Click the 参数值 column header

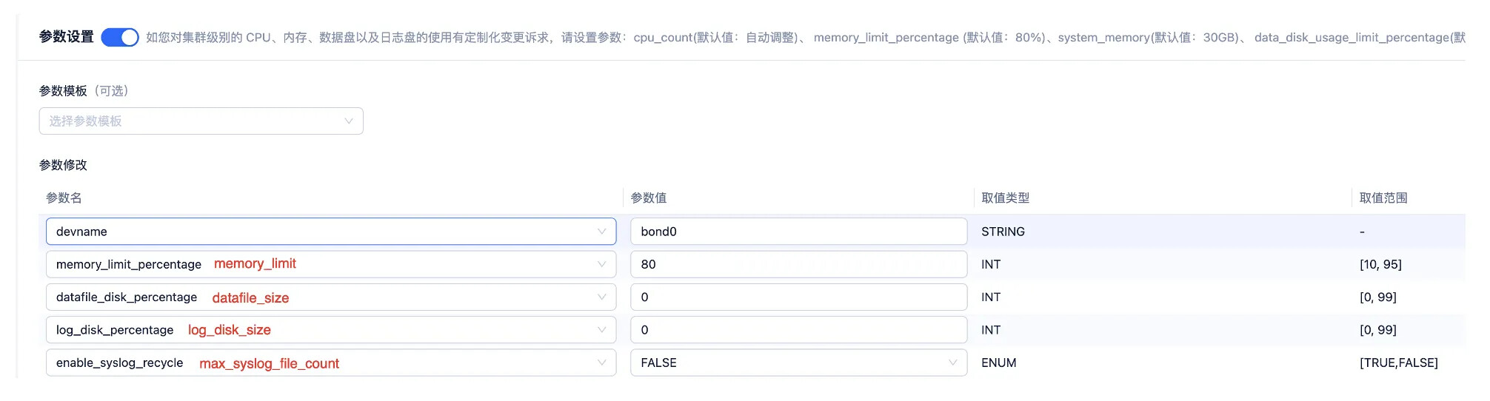click(x=648, y=198)
